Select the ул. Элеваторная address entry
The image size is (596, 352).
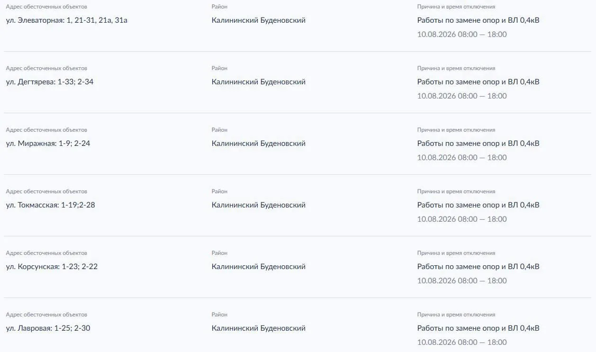pyautogui.click(x=67, y=20)
